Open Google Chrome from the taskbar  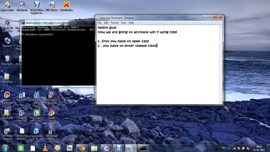(82, 148)
